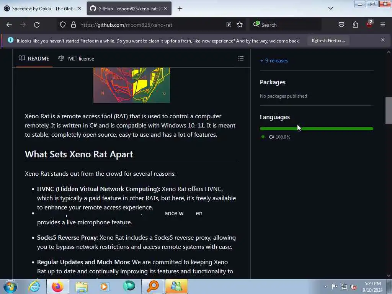Viewport: 392px width, 294px height.
Task: Click the Socks5 Reverse Proxy bullet text
Action: (67, 237)
